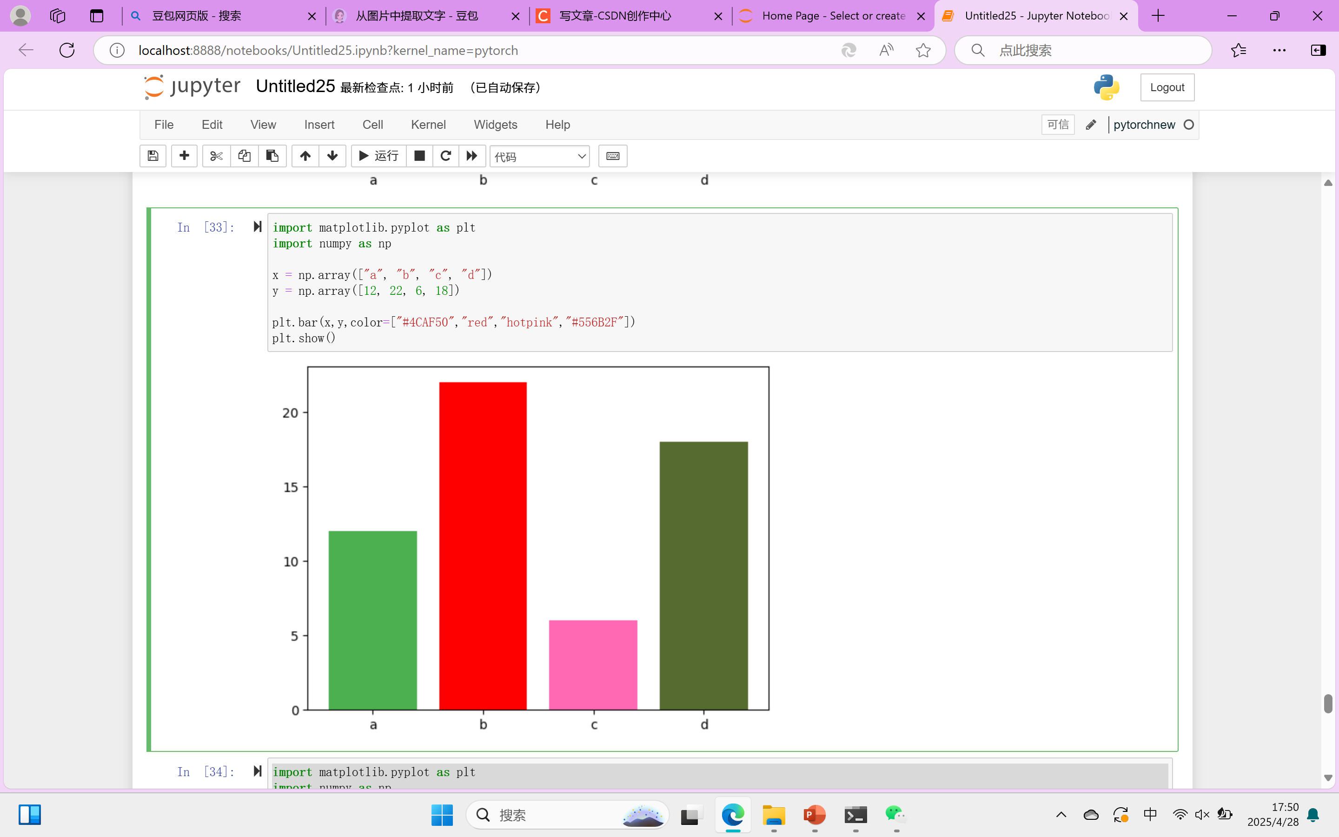Paste cells below with the clipboard icon

click(x=272, y=156)
